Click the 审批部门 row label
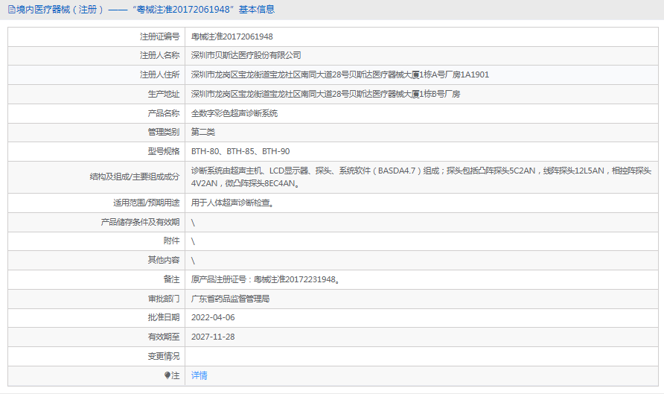664x394 pixels. [x=164, y=299]
